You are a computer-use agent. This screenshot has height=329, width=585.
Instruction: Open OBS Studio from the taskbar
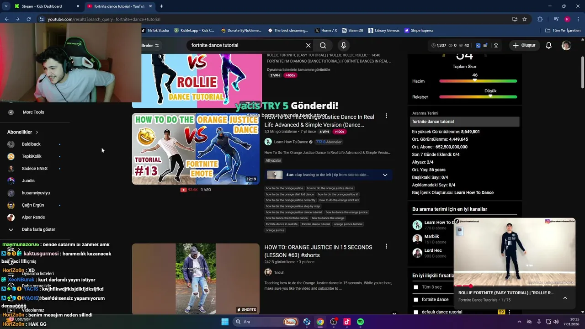(x=334, y=322)
